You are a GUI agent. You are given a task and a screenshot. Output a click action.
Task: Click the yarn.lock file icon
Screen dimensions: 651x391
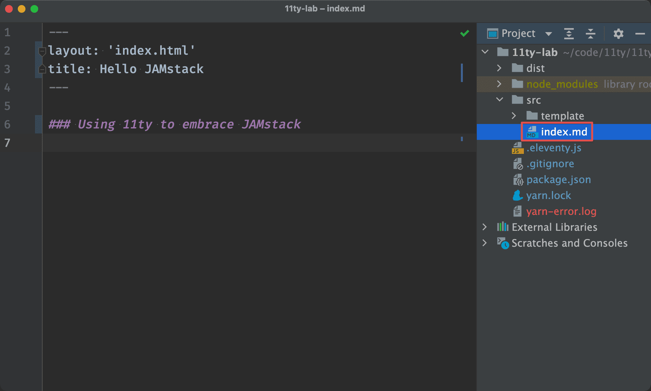pyautogui.click(x=517, y=195)
